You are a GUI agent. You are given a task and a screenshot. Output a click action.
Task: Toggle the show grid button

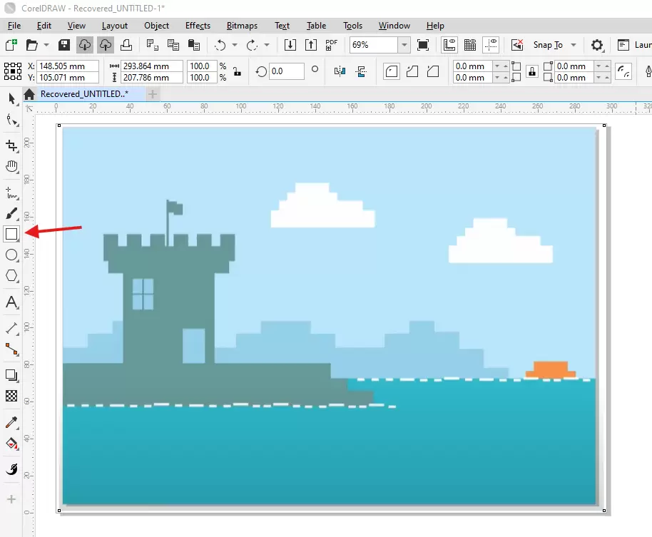tap(470, 45)
